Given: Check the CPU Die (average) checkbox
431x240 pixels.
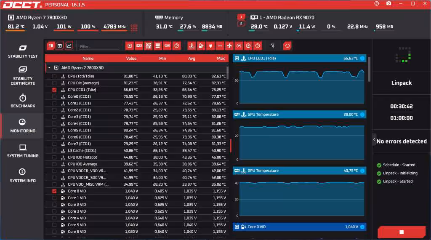Looking at the screenshot, I should coord(54,83).
